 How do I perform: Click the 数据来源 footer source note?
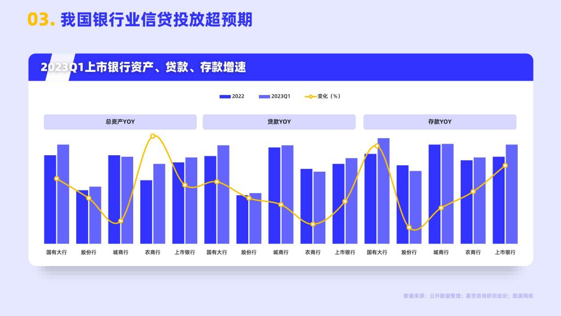468,296
